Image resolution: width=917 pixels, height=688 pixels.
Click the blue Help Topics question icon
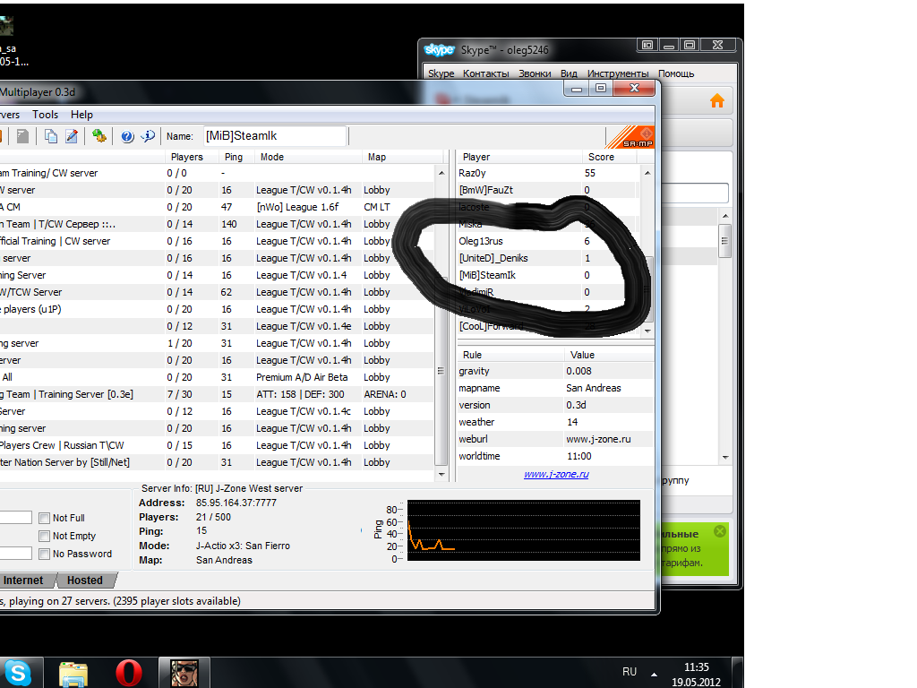point(127,136)
